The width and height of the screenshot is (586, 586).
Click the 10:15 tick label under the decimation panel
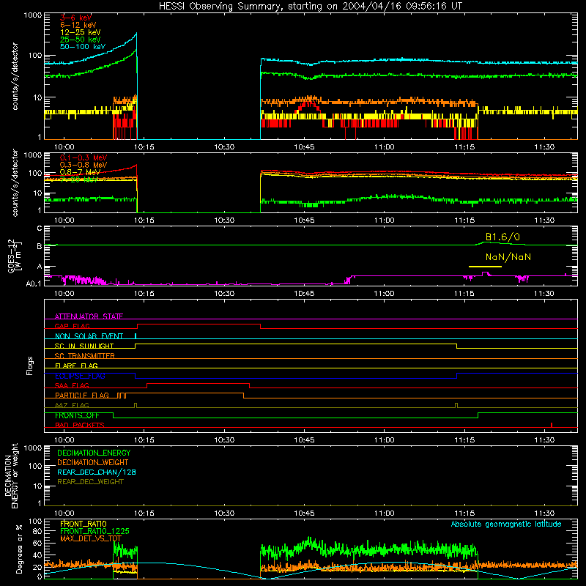144,513
